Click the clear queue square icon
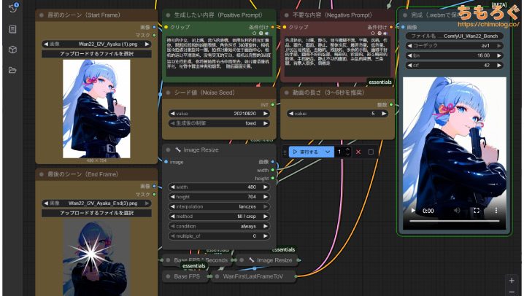The width and height of the screenshot is (524, 296). [371, 152]
